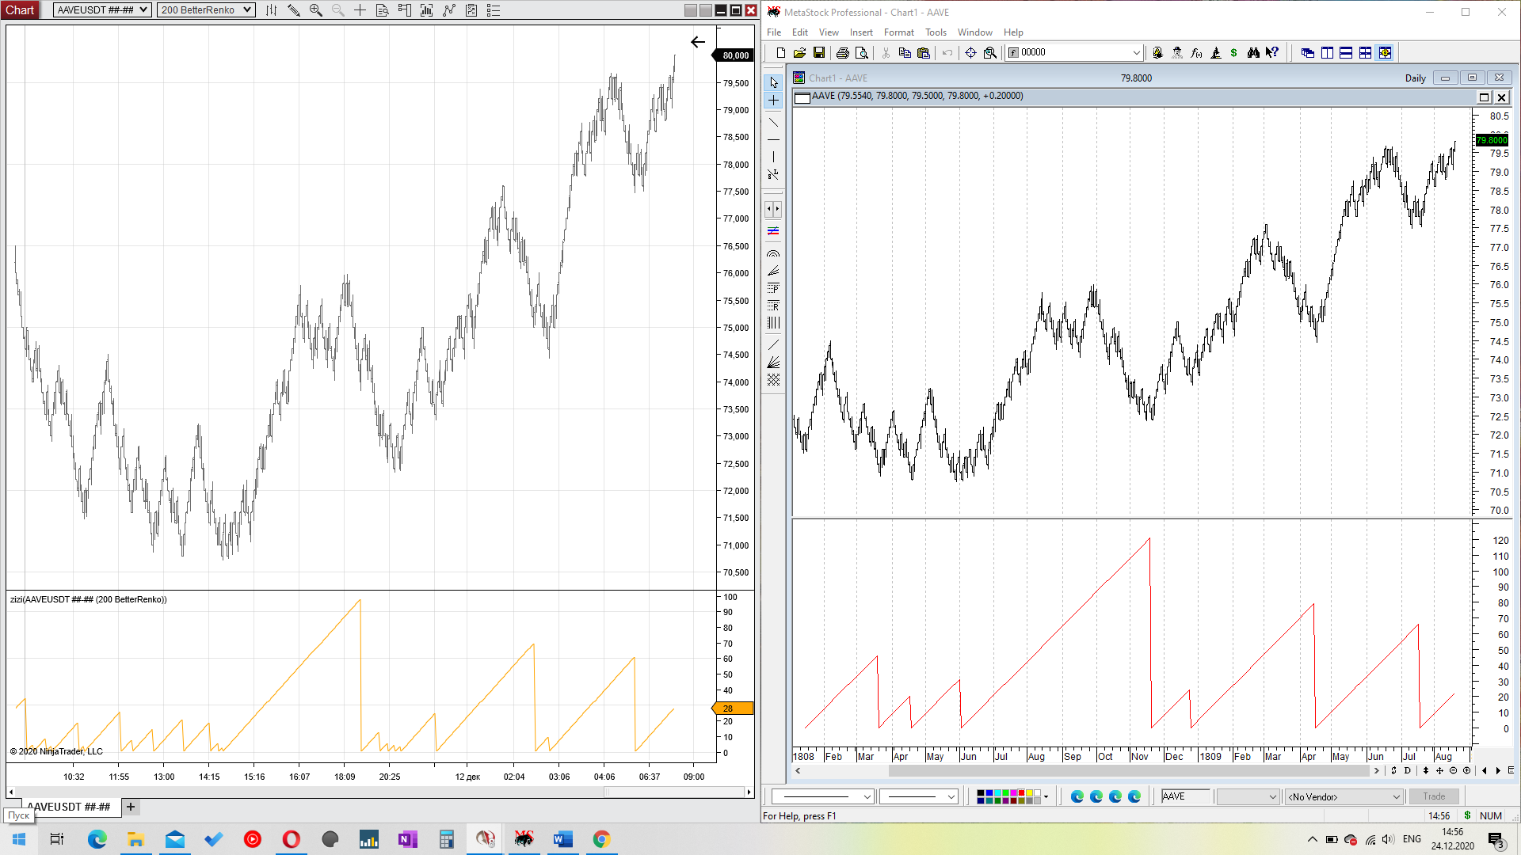Open the Tools menu
Viewport: 1521px width, 855px height.
936,32
